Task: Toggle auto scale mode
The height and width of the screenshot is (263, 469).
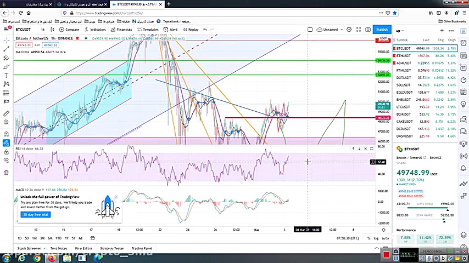Action: click(386, 238)
